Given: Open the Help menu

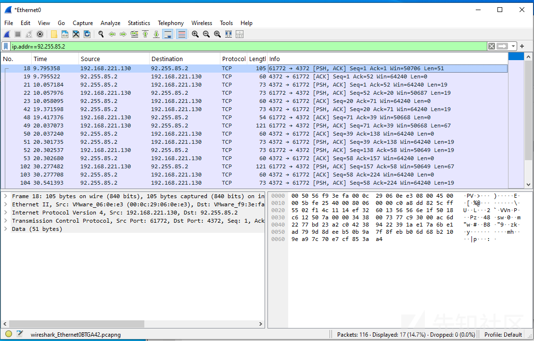Looking at the screenshot, I should pos(247,23).
